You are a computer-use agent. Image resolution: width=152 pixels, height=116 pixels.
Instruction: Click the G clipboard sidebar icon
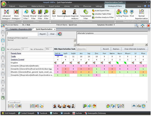pyautogui.click(x=3, y=40)
